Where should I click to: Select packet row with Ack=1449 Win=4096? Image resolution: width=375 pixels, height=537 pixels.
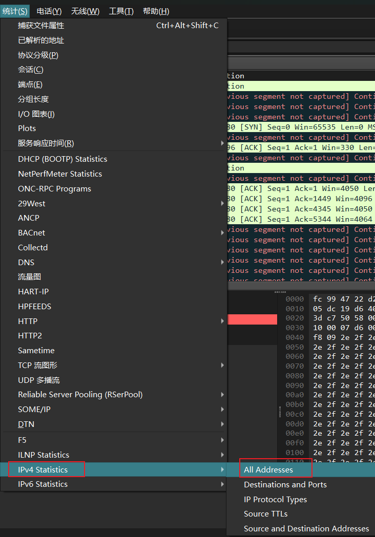tap(301, 199)
